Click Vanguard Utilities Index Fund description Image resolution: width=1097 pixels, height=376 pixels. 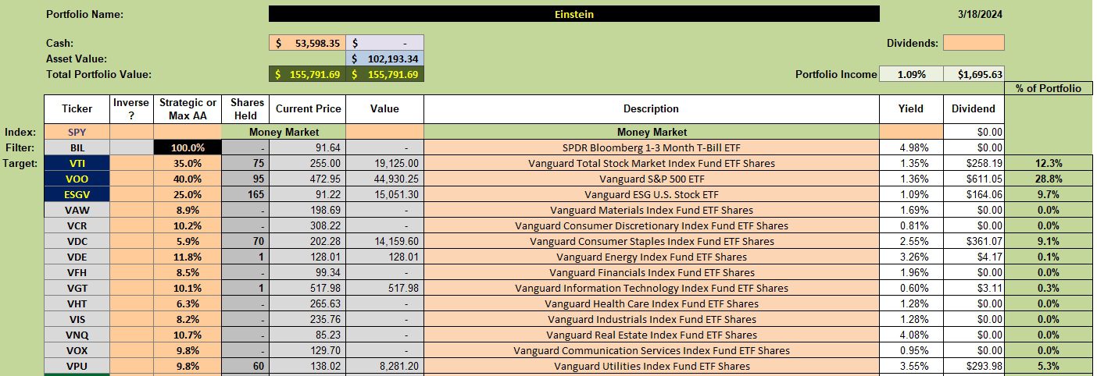point(651,367)
